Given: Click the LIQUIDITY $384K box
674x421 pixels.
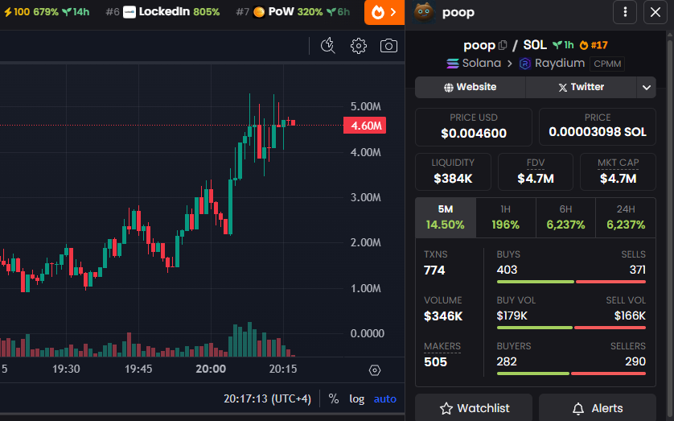Looking at the screenshot, I should [x=453, y=171].
